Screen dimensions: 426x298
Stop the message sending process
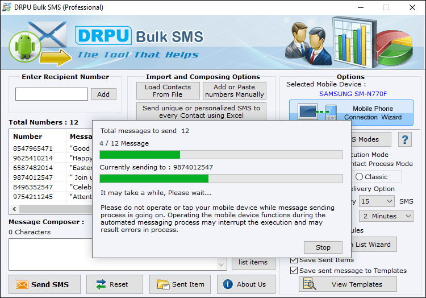click(x=323, y=247)
